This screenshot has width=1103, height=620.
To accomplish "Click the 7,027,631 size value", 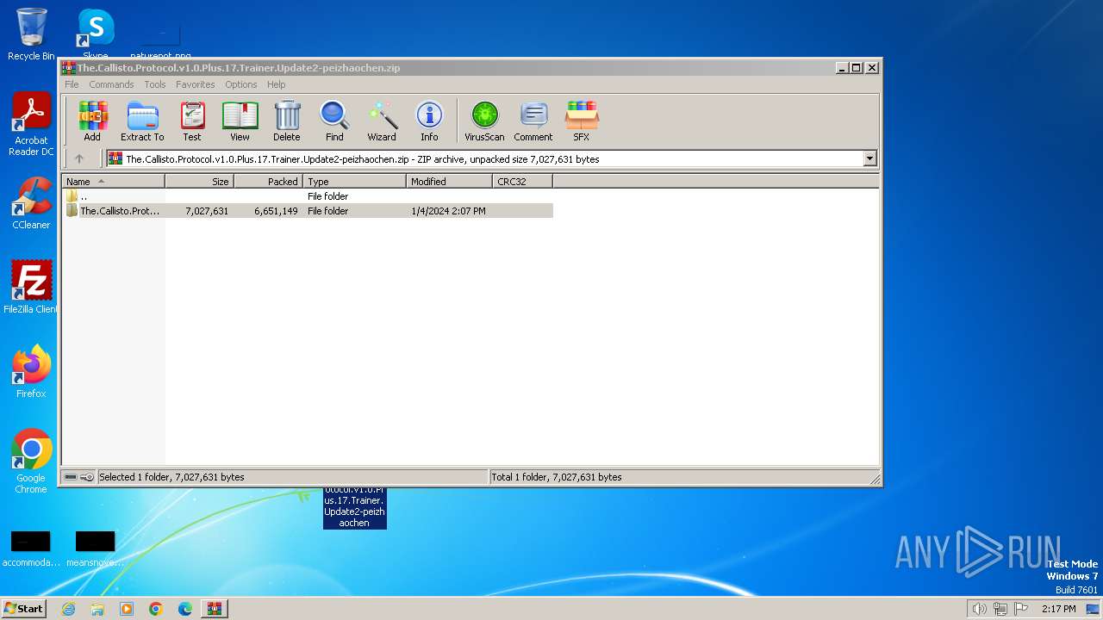I will (207, 211).
